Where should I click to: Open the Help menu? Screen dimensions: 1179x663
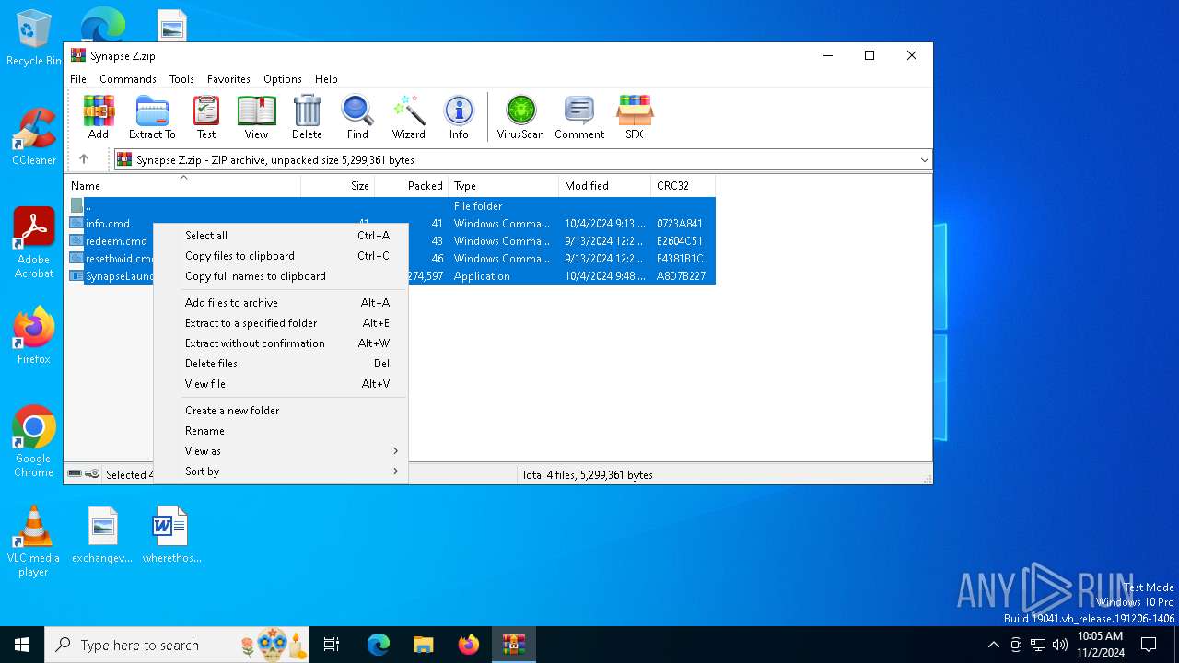click(326, 79)
